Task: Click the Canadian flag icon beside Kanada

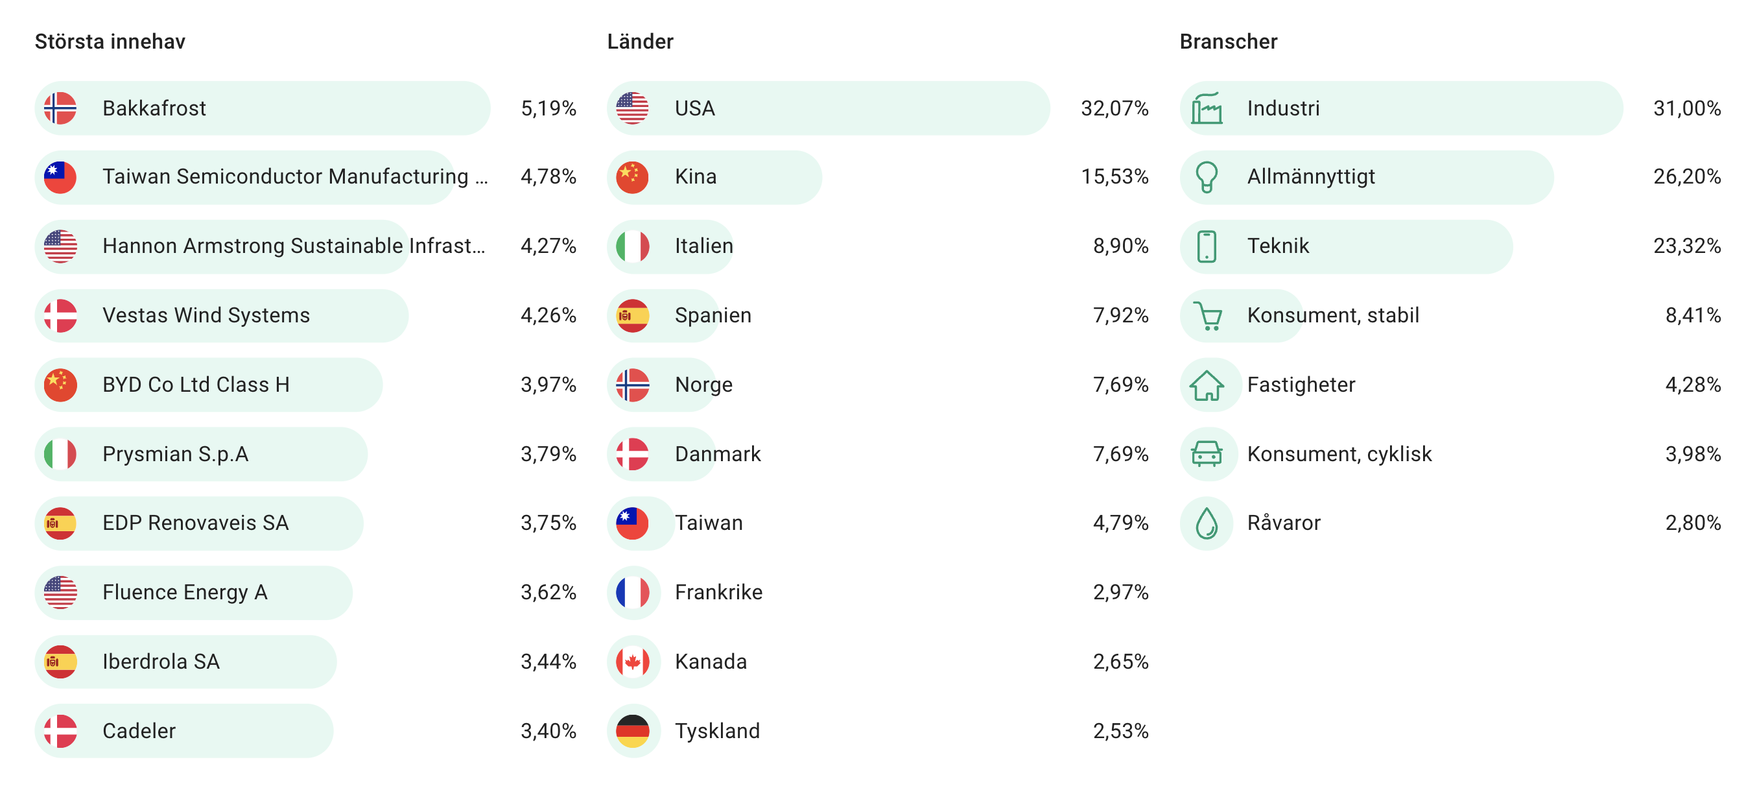Action: [x=632, y=662]
